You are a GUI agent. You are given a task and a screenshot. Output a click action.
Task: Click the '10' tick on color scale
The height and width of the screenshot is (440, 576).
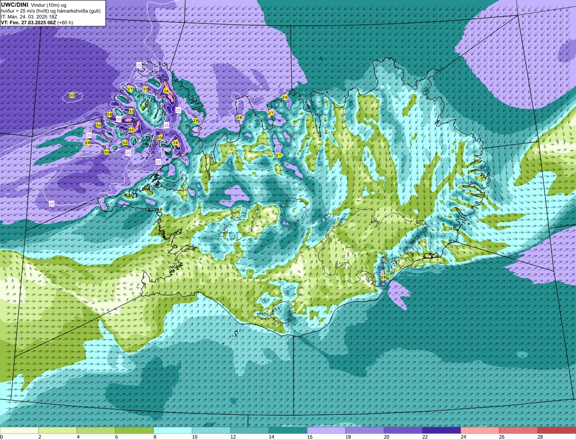[194, 437]
